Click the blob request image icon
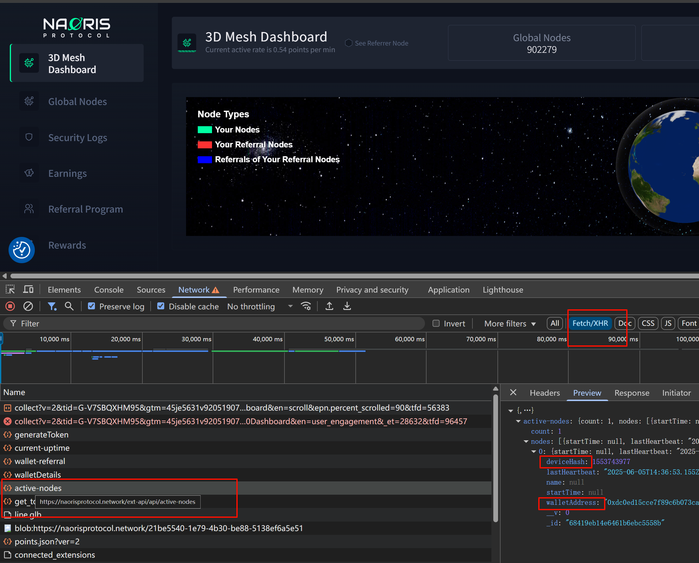699x563 pixels. click(8, 528)
